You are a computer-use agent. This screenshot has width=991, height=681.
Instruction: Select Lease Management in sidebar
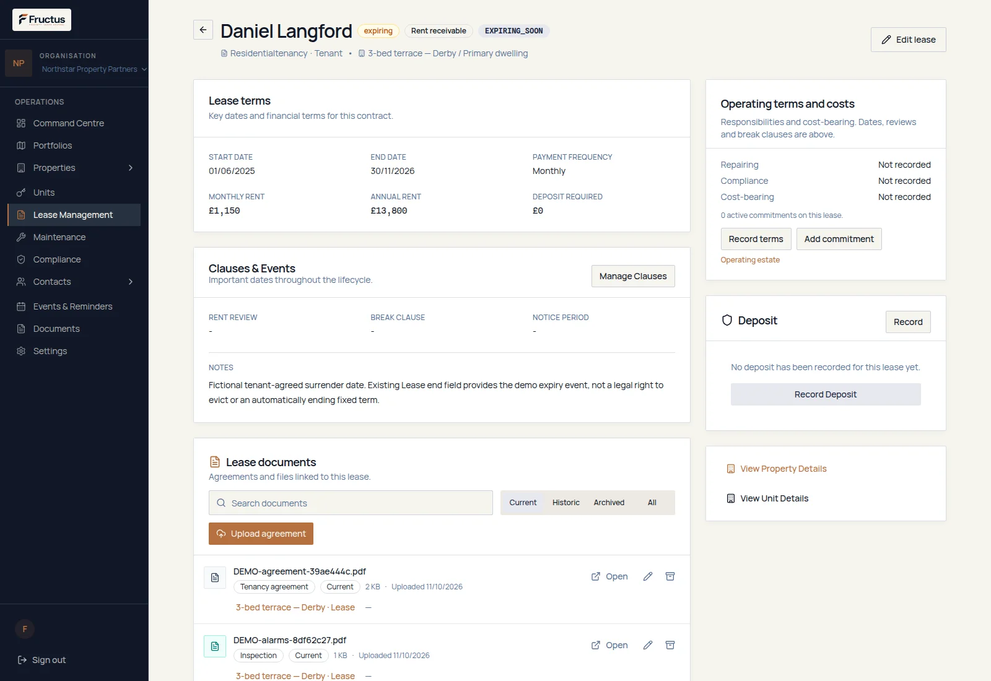point(74,215)
